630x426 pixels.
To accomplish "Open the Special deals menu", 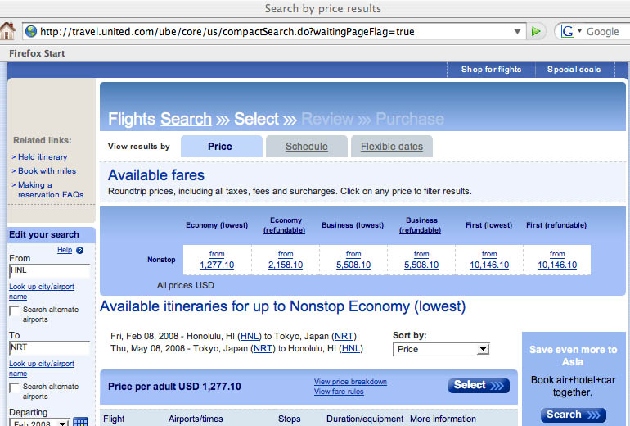I will point(574,70).
